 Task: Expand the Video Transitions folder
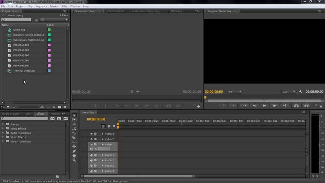[3, 141]
